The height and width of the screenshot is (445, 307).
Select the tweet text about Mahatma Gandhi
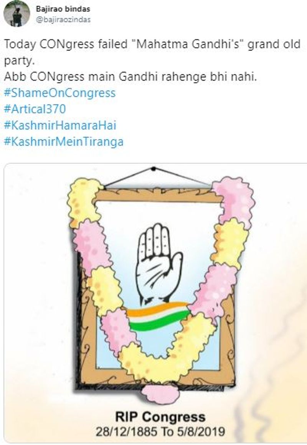(x=152, y=52)
